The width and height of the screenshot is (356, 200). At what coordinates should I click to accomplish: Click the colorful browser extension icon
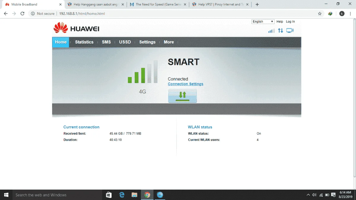[330, 14]
